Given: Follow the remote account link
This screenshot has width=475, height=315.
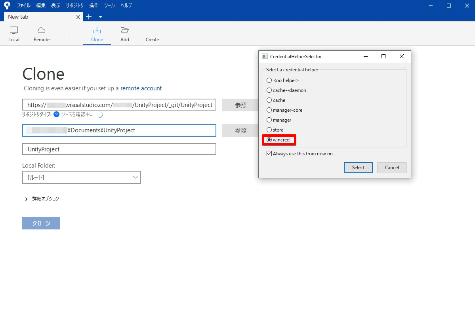Looking at the screenshot, I should click(141, 88).
